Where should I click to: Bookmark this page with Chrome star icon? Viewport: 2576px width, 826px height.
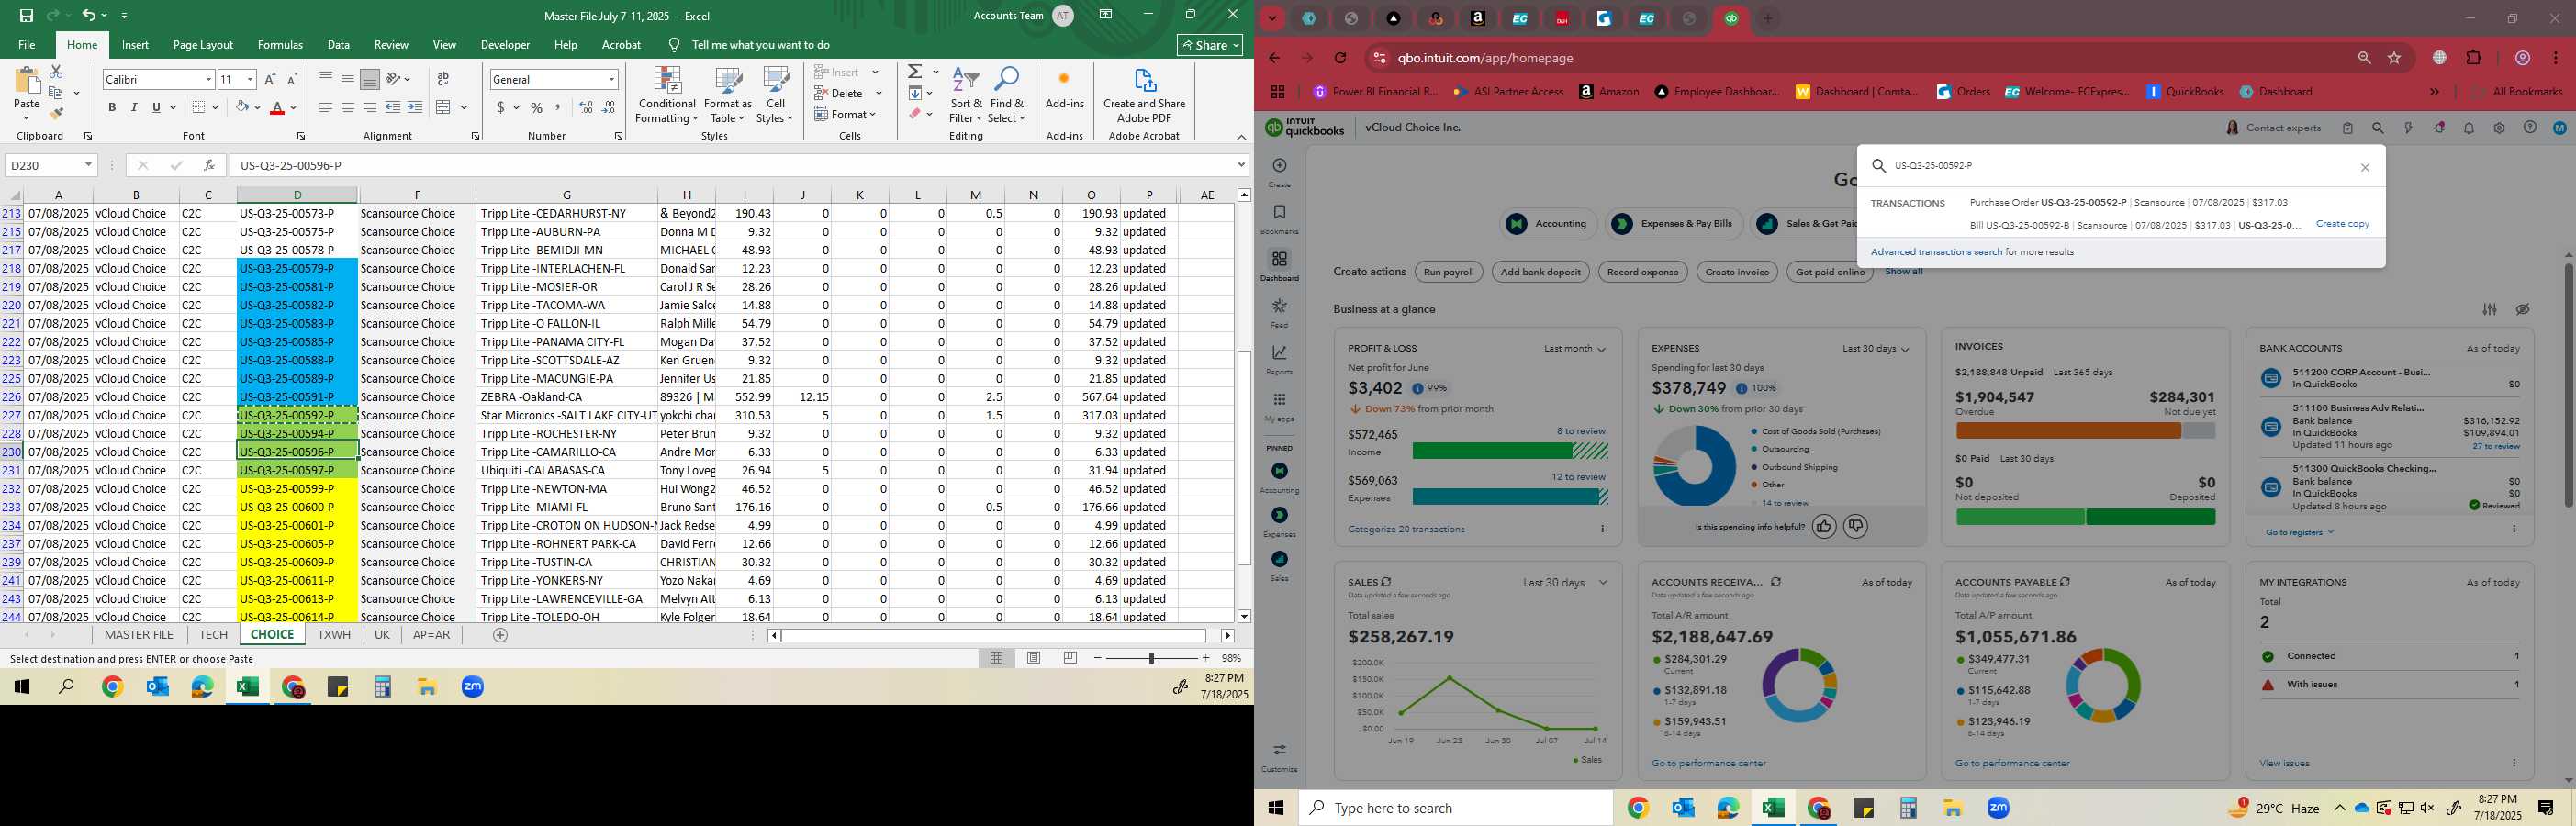point(2394,58)
